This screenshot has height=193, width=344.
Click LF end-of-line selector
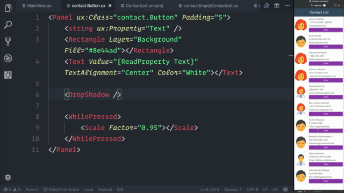click(265, 189)
